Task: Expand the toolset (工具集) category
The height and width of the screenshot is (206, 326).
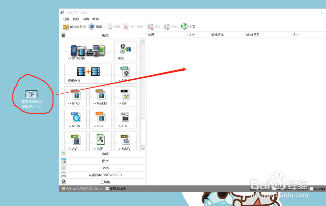Action: click(103, 182)
